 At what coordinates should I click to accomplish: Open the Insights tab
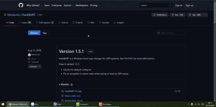tap(119, 23)
